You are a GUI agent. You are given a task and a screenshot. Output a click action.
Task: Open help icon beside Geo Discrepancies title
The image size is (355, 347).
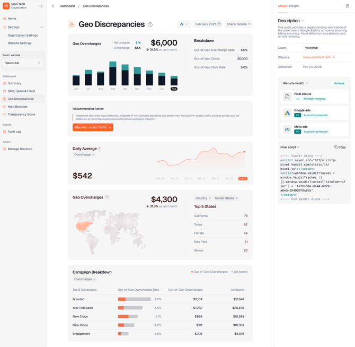coord(150,25)
